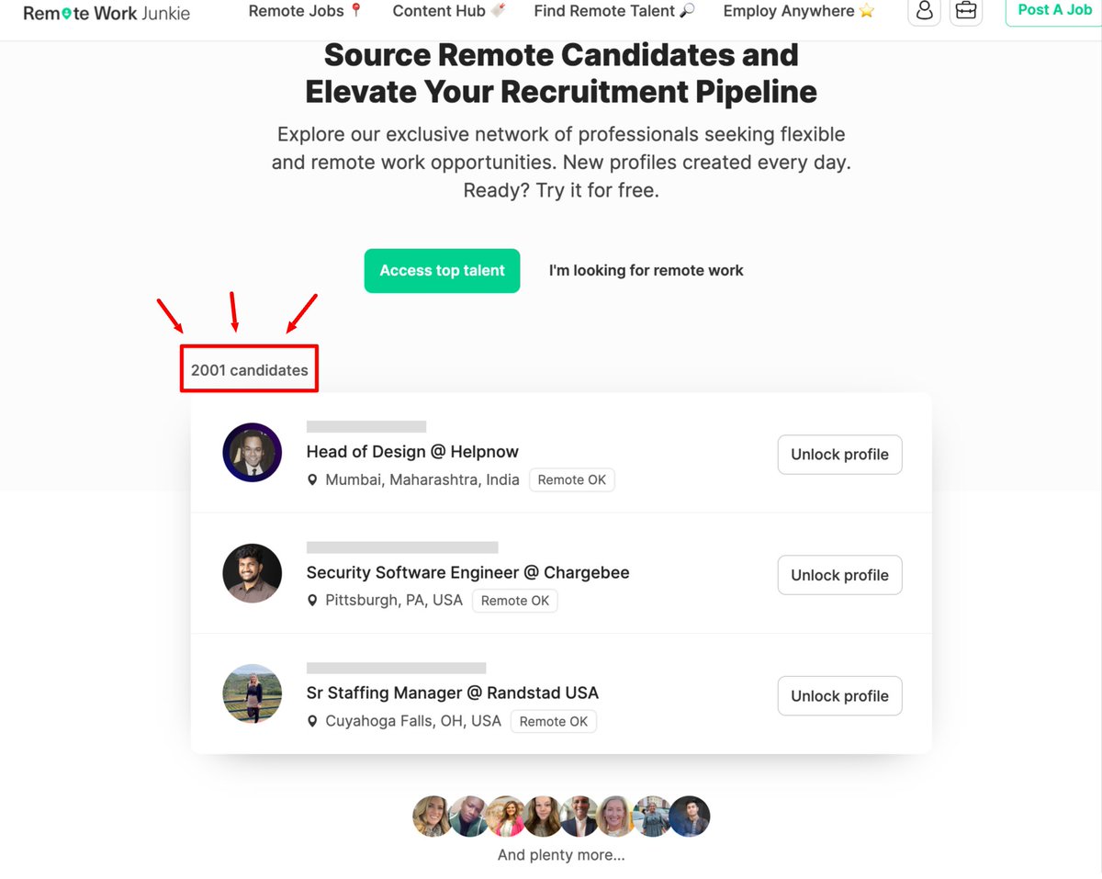This screenshot has width=1102, height=879.
Task: Click the Remote OK tag for Mumbai candidate
Action: [572, 479]
